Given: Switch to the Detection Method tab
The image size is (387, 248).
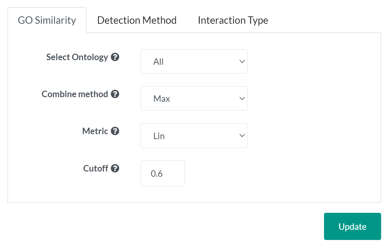Looking at the screenshot, I should (137, 20).
